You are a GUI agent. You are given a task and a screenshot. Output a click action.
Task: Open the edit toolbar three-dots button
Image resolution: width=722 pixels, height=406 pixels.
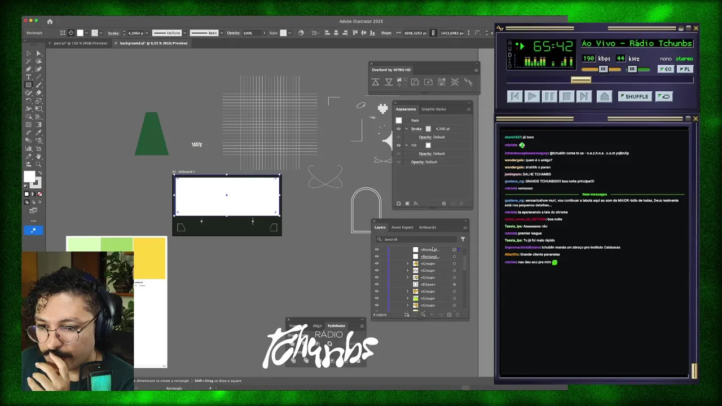(33, 221)
